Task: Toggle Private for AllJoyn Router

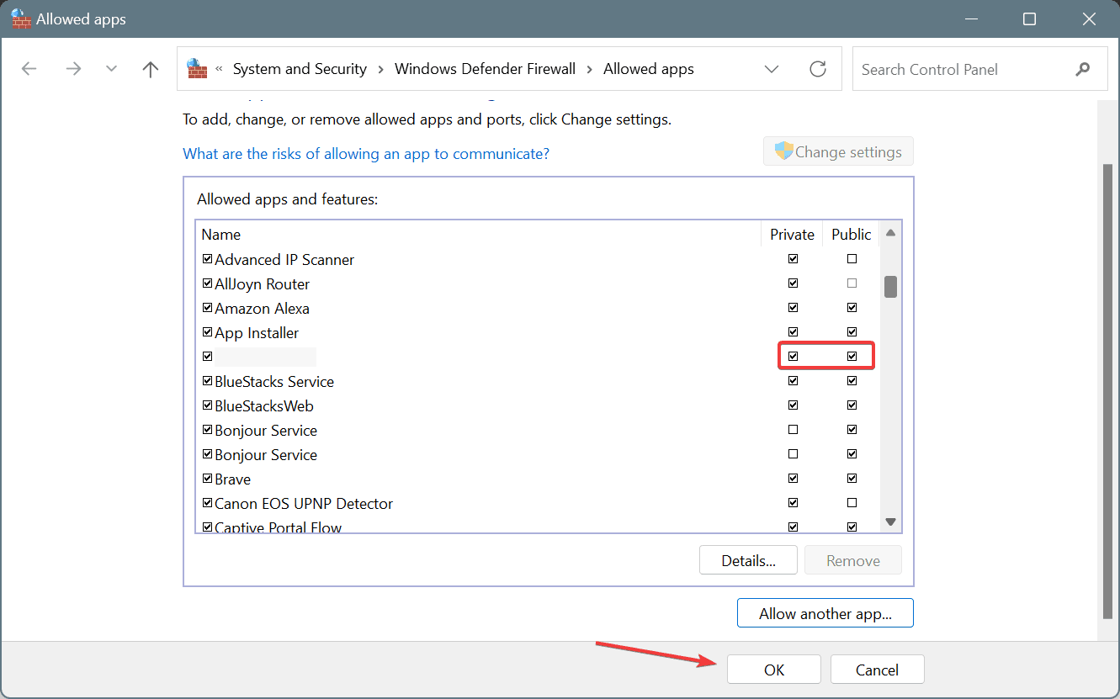Action: pyautogui.click(x=793, y=283)
